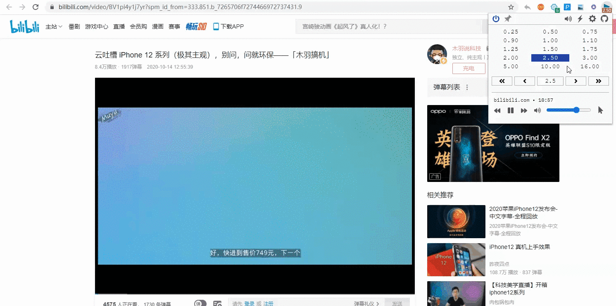The width and height of the screenshot is (616, 306).
Task: Go to 直播 in the top navigation
Action: [x=119, y=26]
